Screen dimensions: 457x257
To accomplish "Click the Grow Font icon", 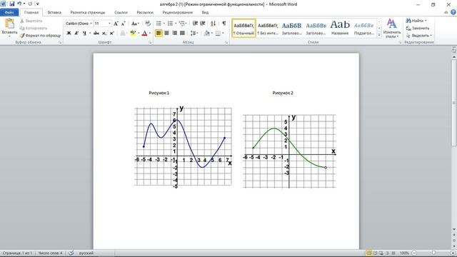I will pyautogui.click(x=116, y=24).
